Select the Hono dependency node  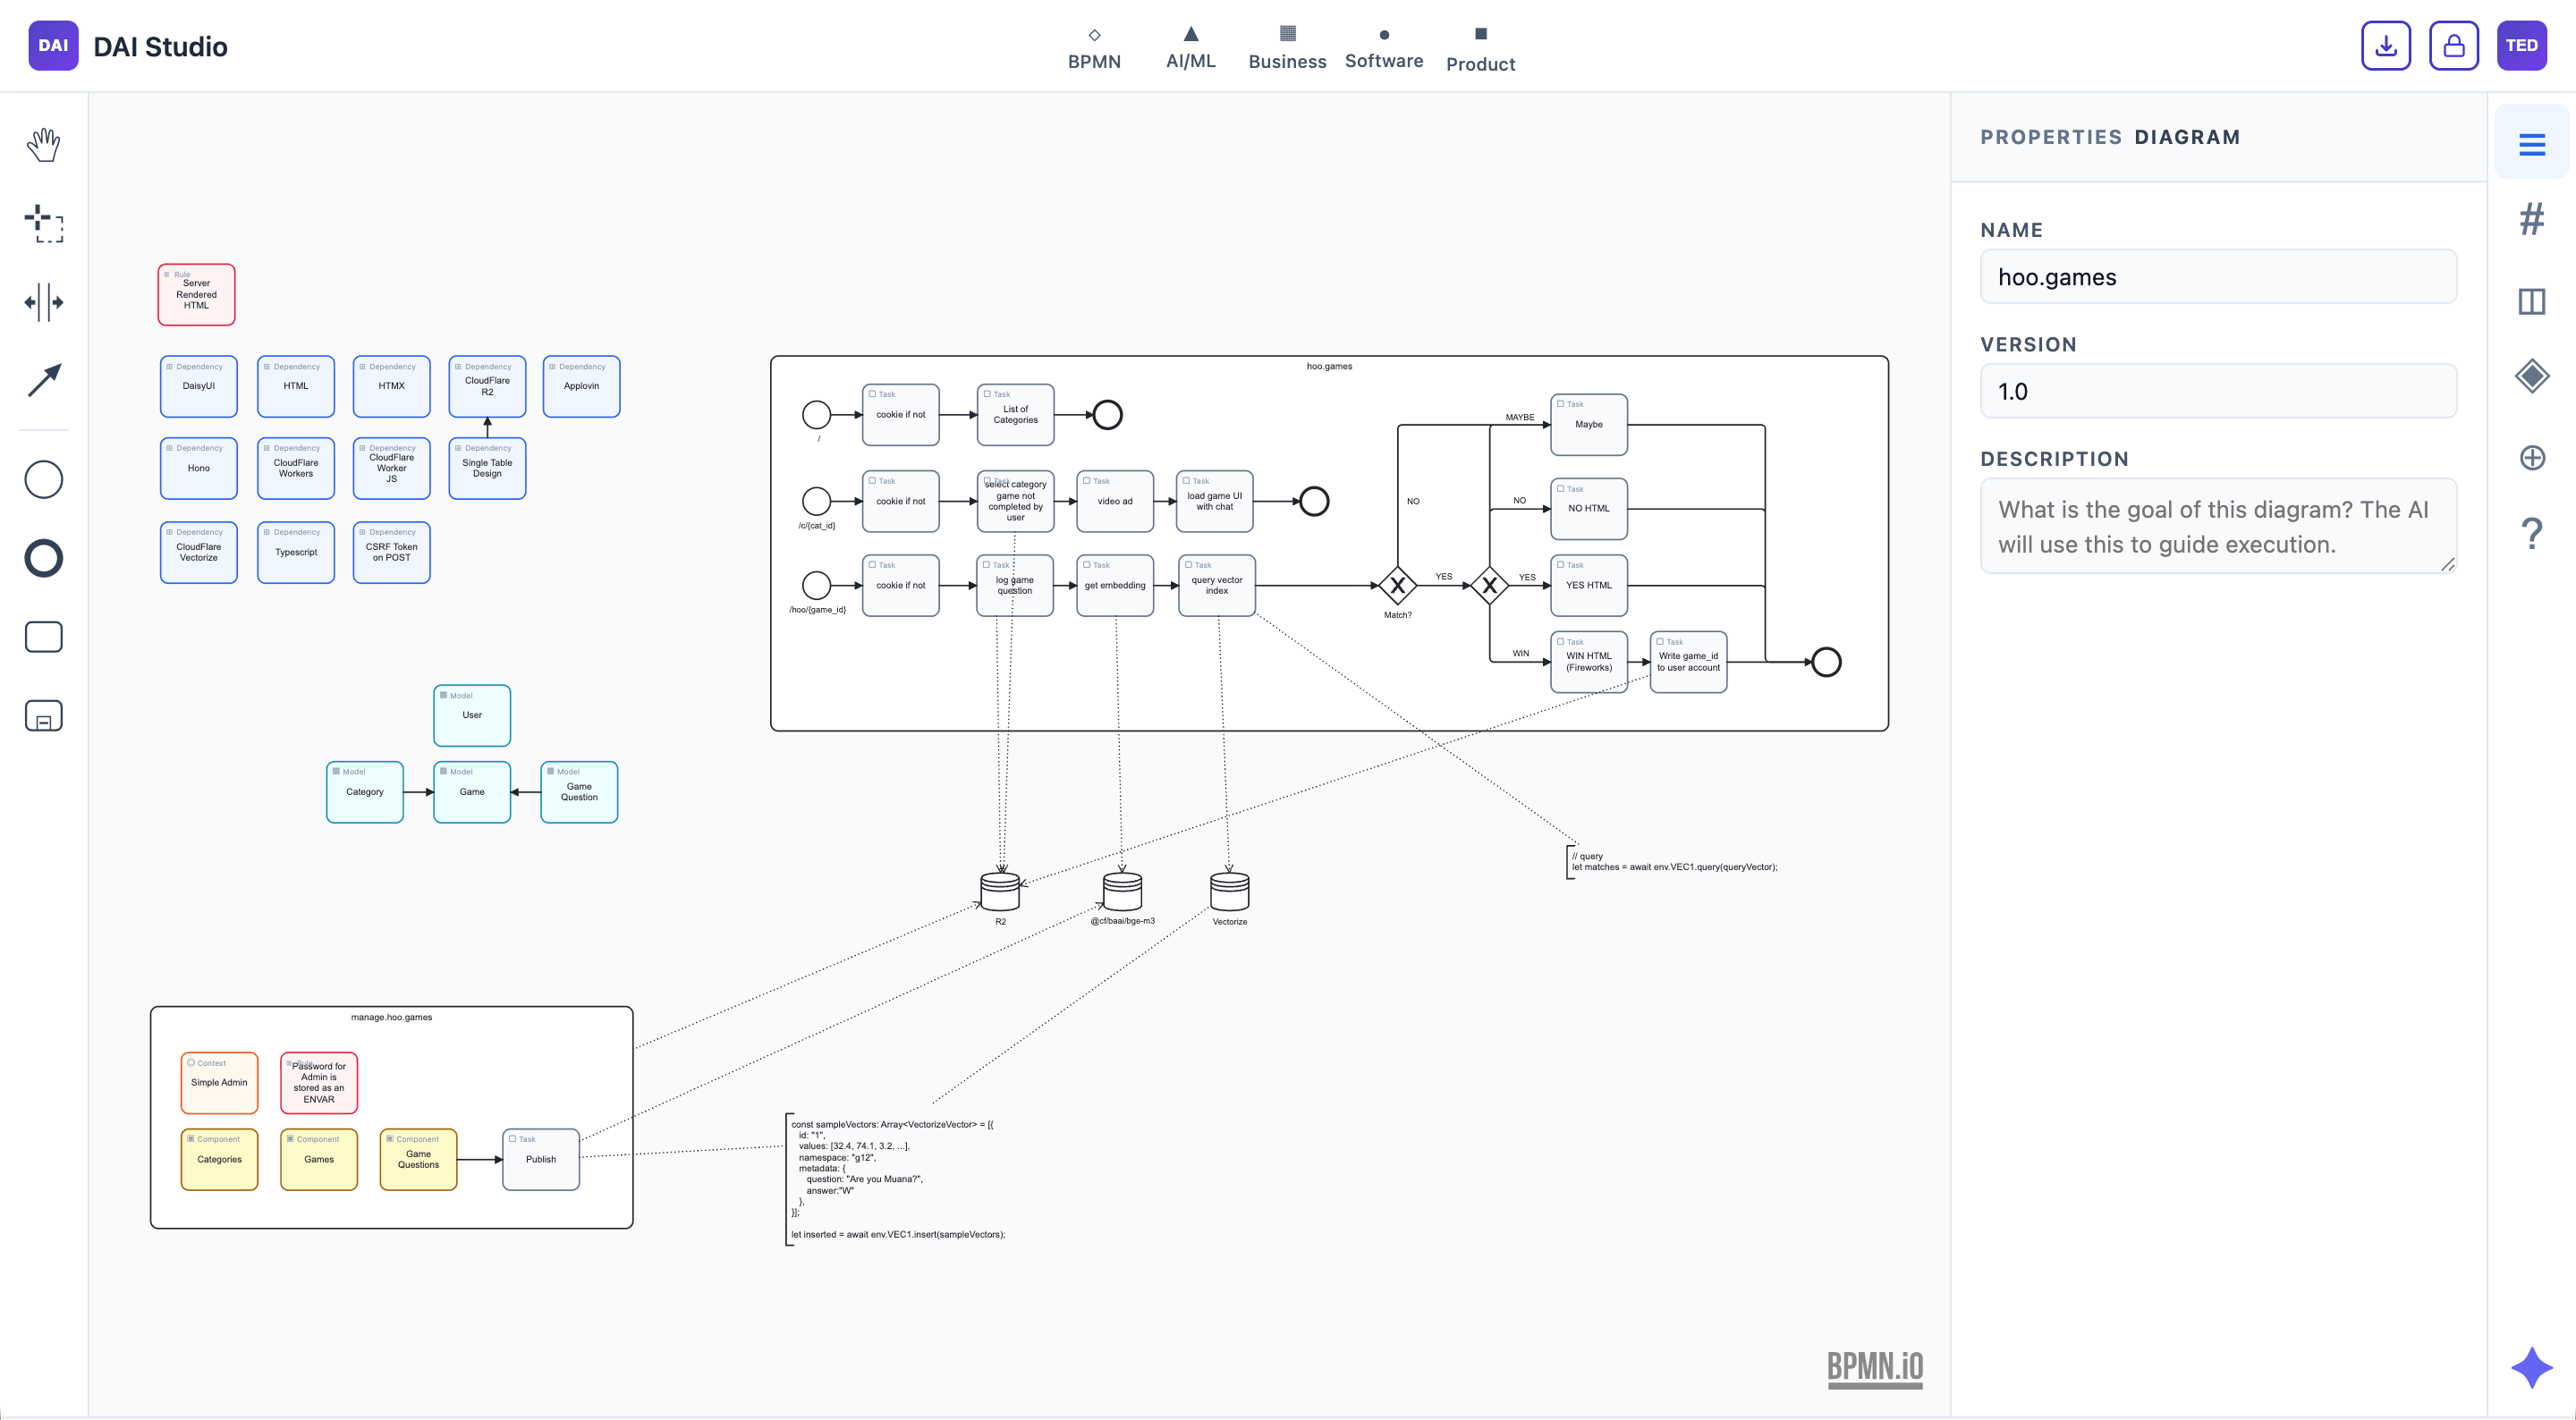point(198,468)
